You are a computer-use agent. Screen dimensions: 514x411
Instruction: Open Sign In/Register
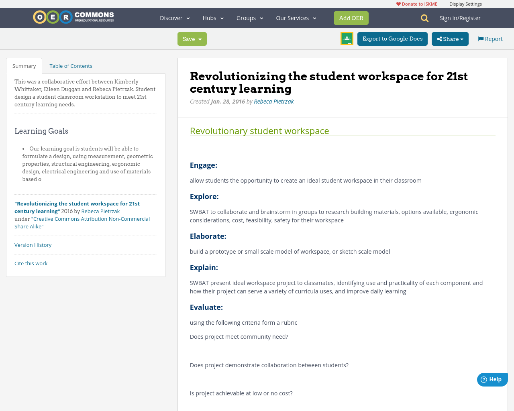[x=460, y=18]
